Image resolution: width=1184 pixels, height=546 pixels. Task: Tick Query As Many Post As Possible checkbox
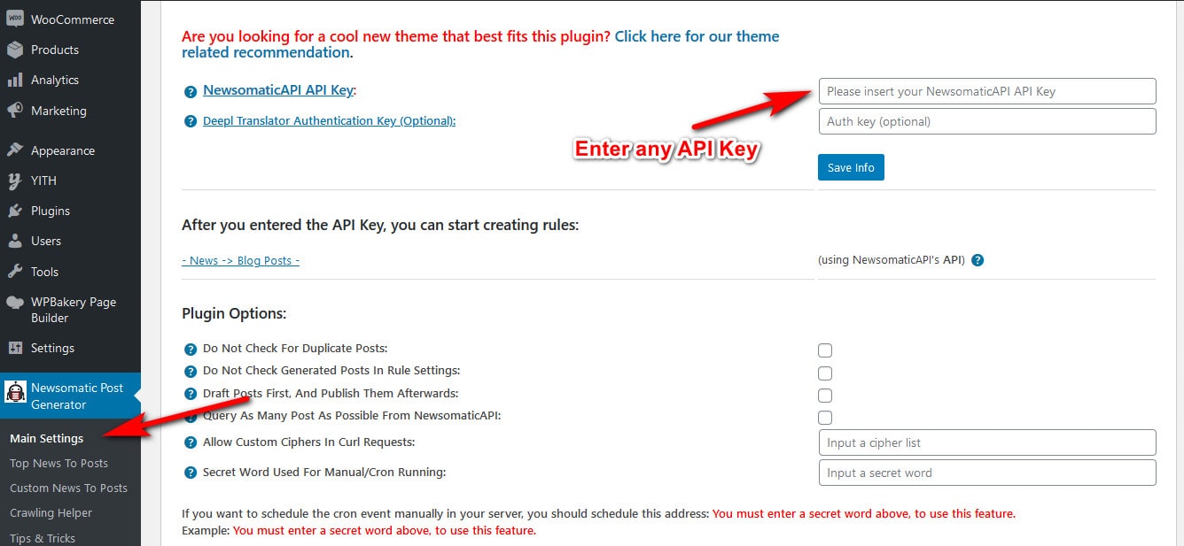pos(825,418)
